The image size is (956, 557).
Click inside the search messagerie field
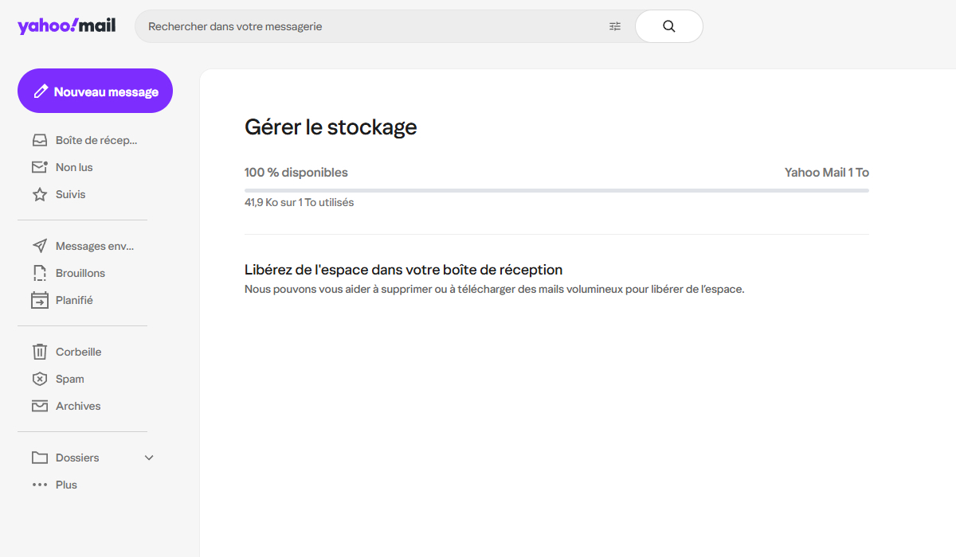pos(358,25)
